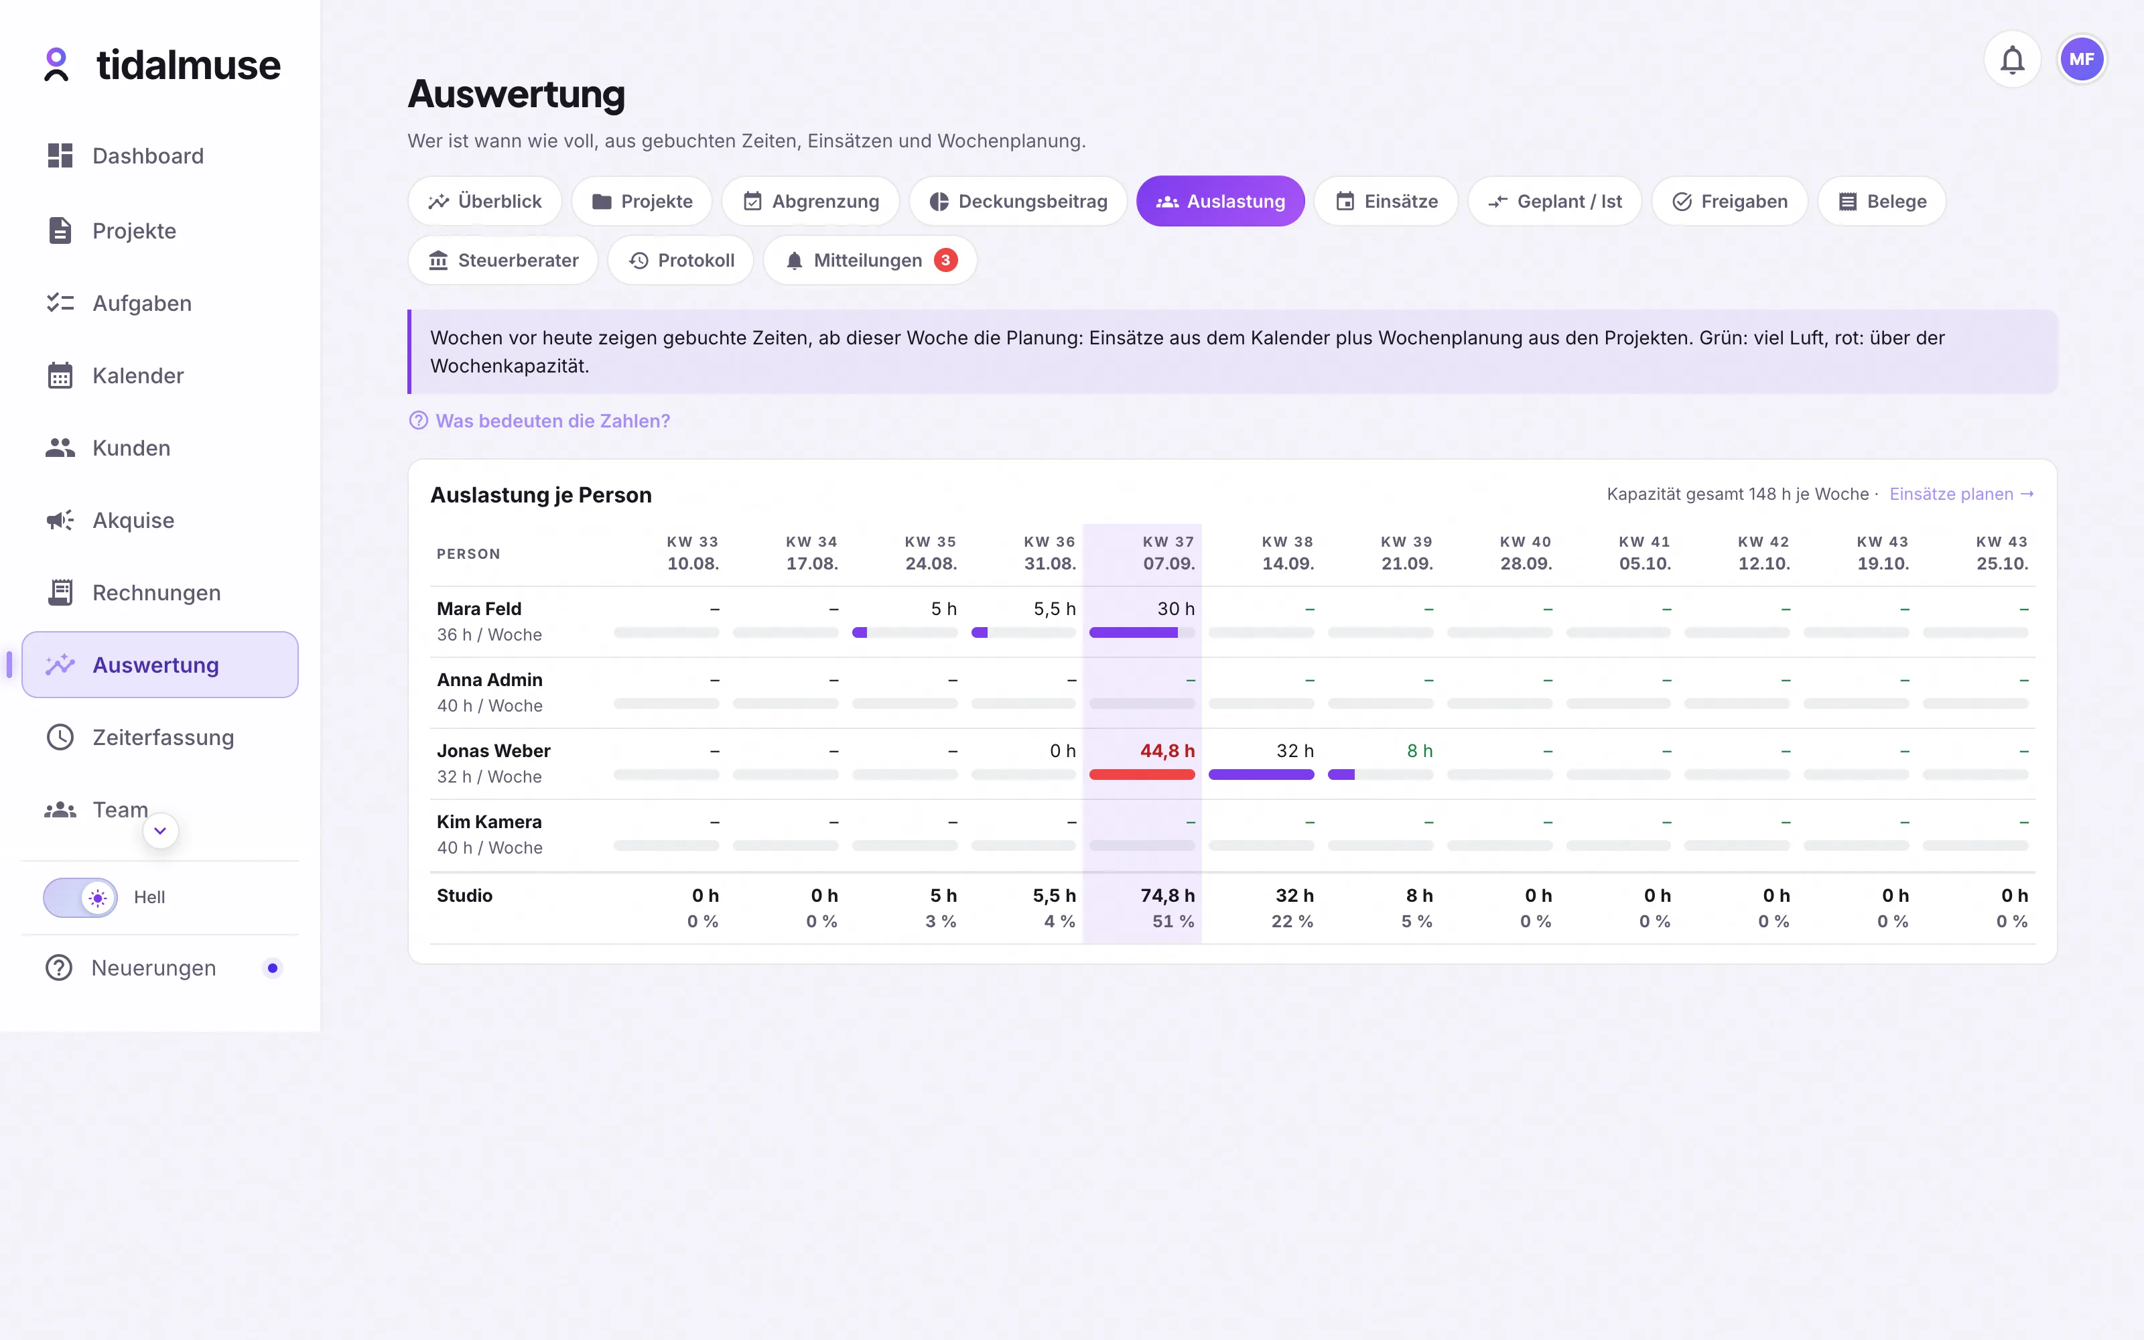The height and width of the screenshot is (1340, 2144).
Task: Open the notifications bell icon
Action: click(x=2012, y=60)
